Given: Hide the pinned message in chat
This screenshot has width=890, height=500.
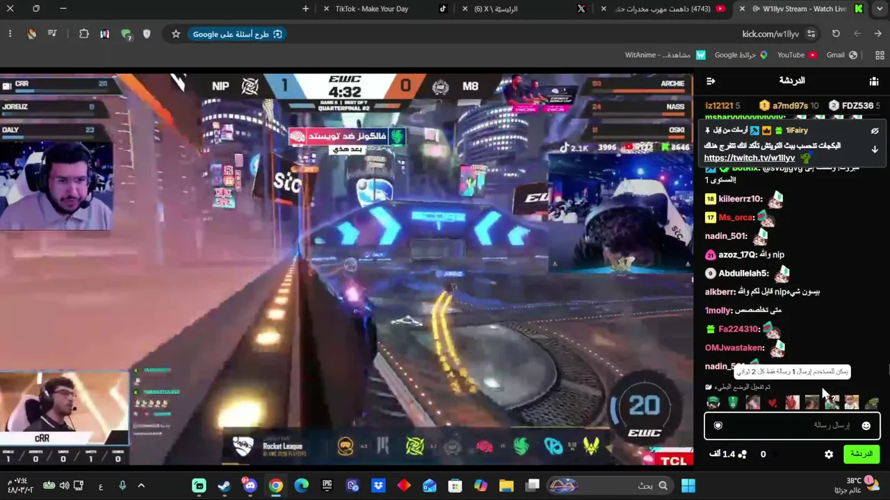Looking at the screenshot, I should (x=875, y=131).
